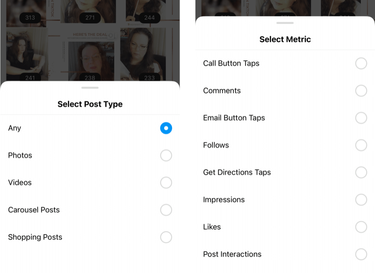Select Post Interactions metric radio button
The image size is (375, 273).
coord(361,254)
